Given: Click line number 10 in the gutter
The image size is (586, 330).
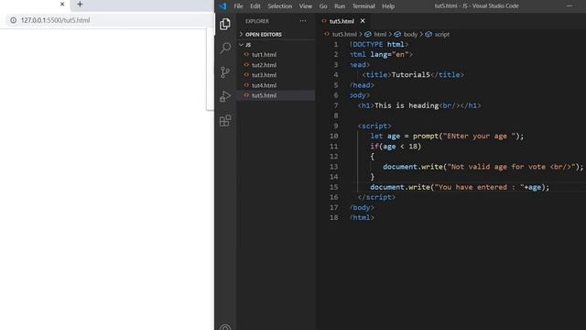Looking at the screenshot, I should 333,137.
